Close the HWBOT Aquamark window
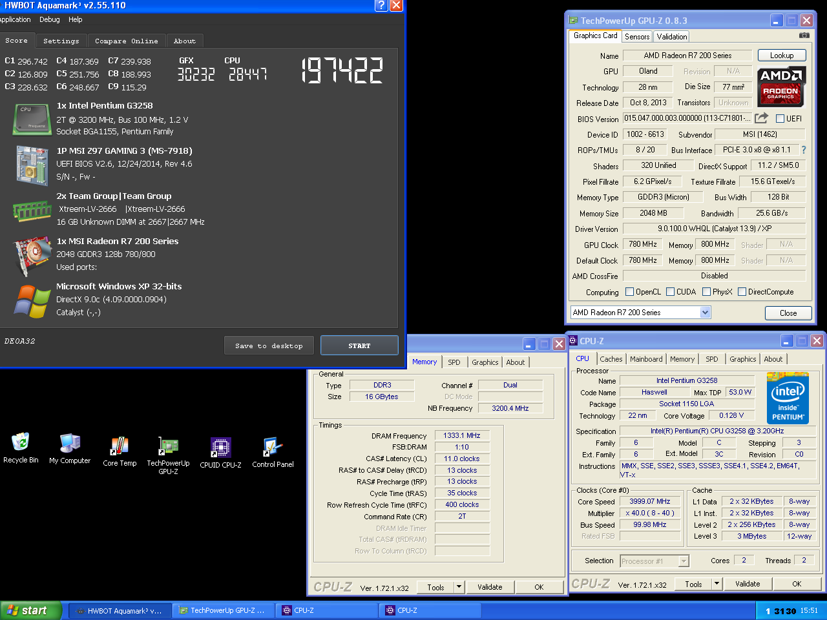This screenshot has height=620, width=827. [x=396, y=5]
